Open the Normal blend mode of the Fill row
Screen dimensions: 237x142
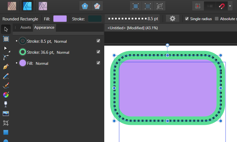(42, 63)
